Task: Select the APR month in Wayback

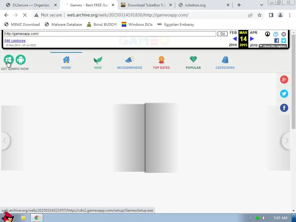Action: tap(254, 33)
